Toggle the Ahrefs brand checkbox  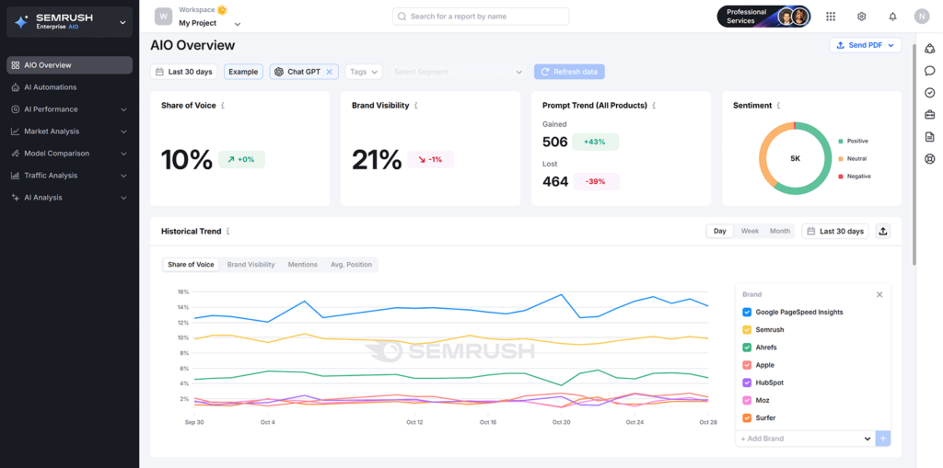point(747,348)
